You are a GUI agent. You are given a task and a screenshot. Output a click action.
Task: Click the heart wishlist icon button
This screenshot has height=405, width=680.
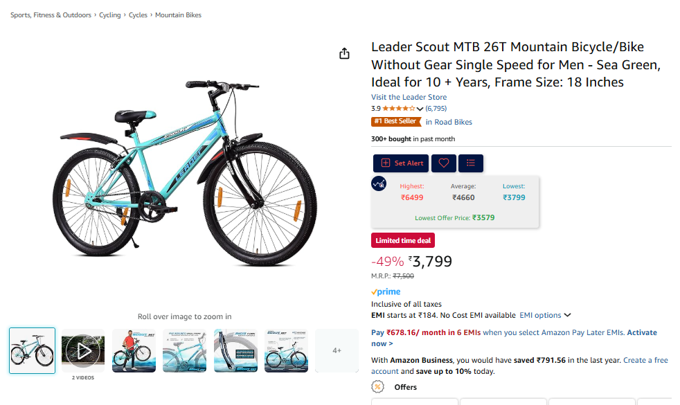444,163
